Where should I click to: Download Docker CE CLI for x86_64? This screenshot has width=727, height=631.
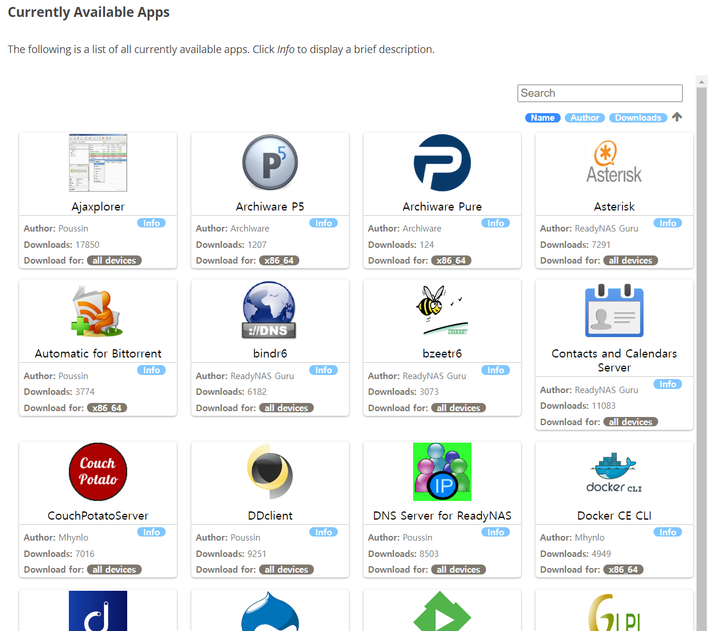pos(623,570)
